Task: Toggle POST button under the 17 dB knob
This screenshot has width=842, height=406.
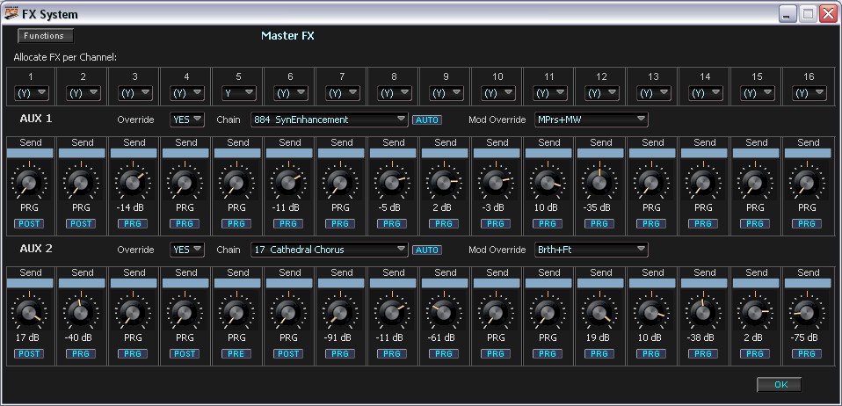Action: [30, 353]
